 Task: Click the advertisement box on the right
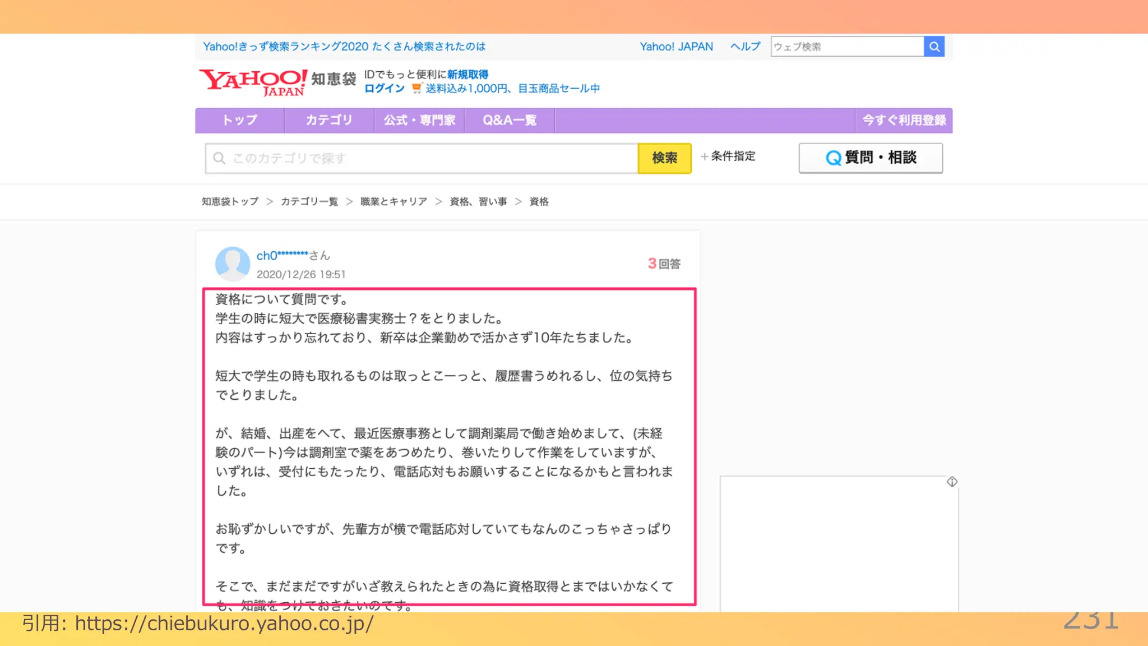point(839,544)
